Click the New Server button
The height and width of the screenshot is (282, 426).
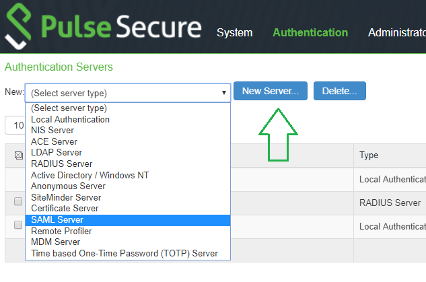(270, 91)
